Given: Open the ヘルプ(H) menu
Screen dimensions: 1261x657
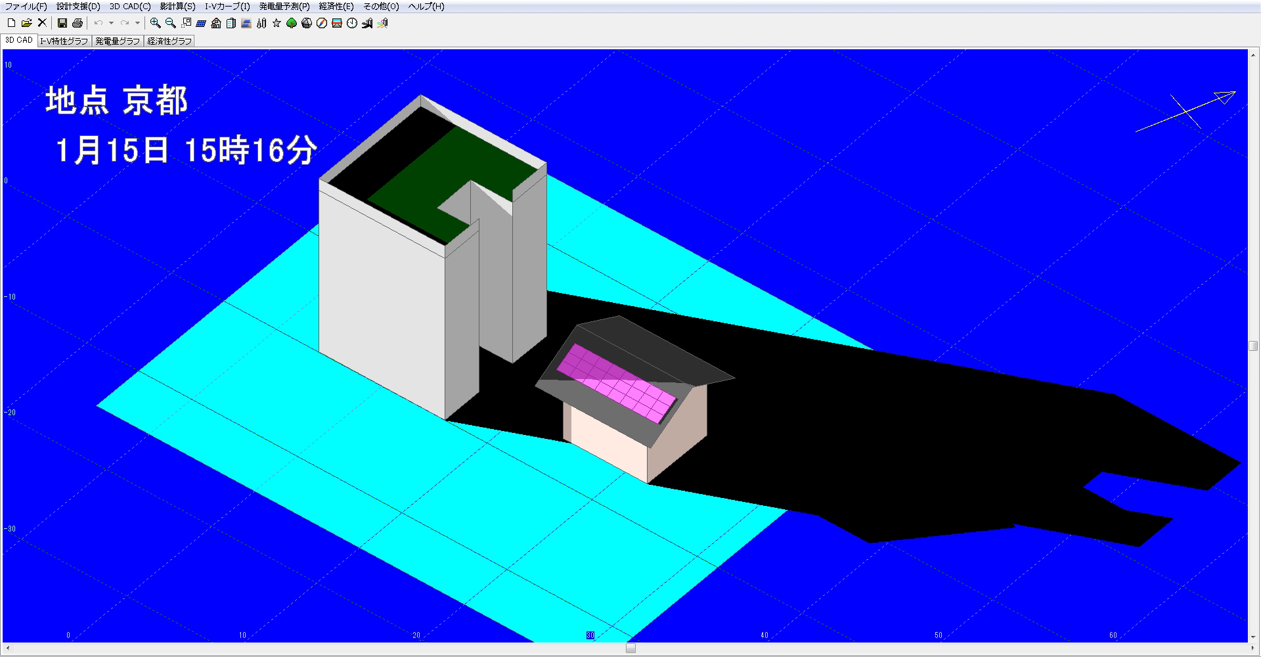Looking at the screenshot, I should click(x=426, y=7).
